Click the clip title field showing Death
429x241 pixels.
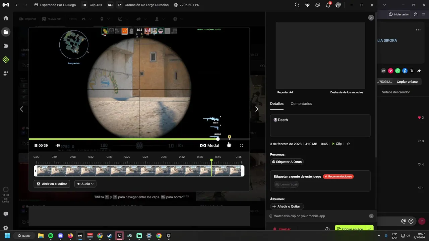pos(320,126)
